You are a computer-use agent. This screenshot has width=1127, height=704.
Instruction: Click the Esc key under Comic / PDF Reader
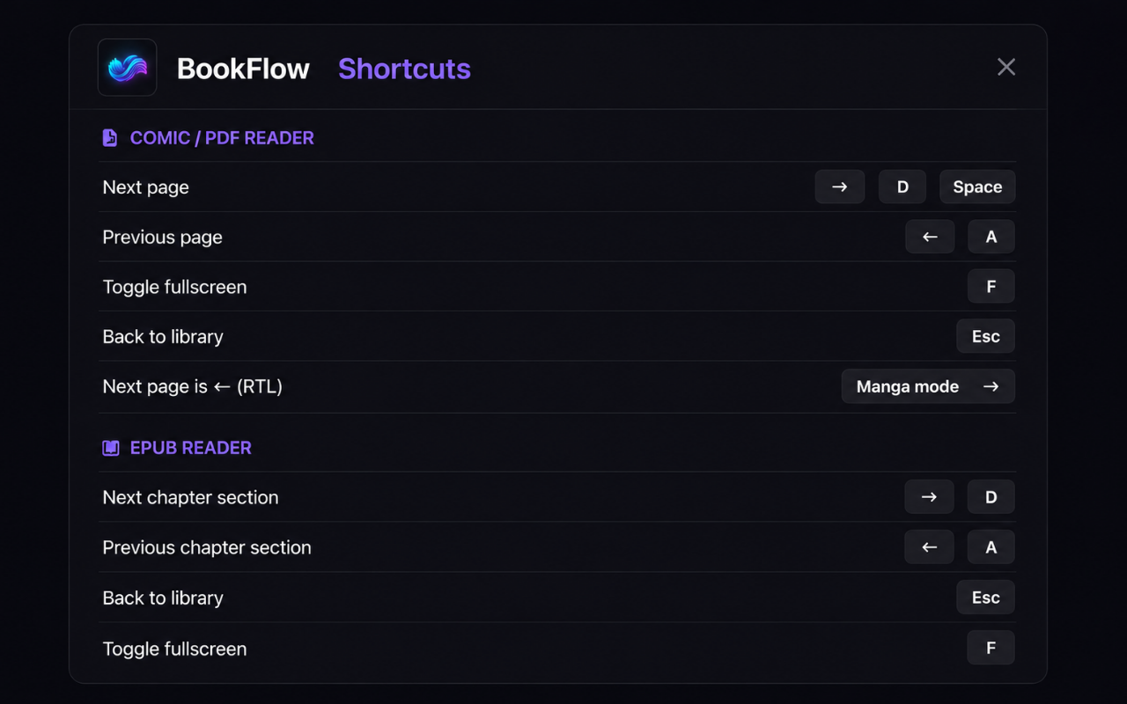click(x=986, y=336)
